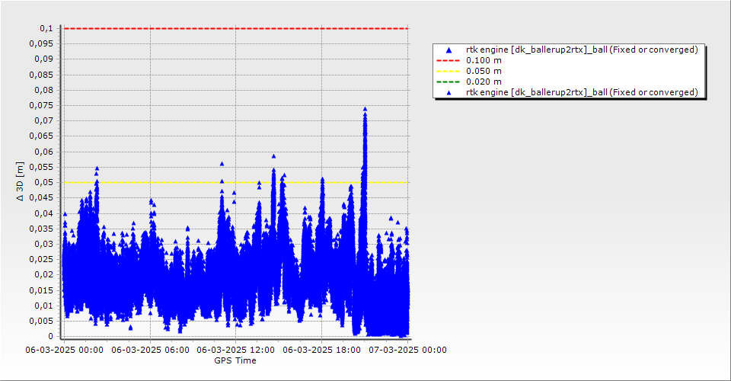This screenshot has width=731, height=381.
Task: Click the '0,055' y-axis tick label
Action: click(41, 167)
